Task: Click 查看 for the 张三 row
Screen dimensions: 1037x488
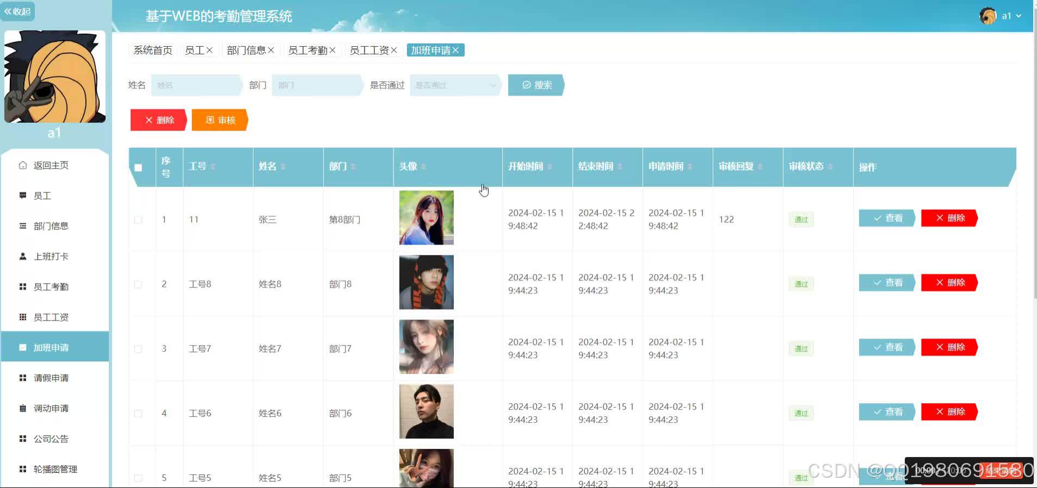Action: click(x=887, y=218)
